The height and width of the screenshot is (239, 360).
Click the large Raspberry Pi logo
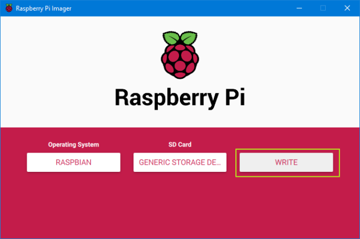pos(180,55)
